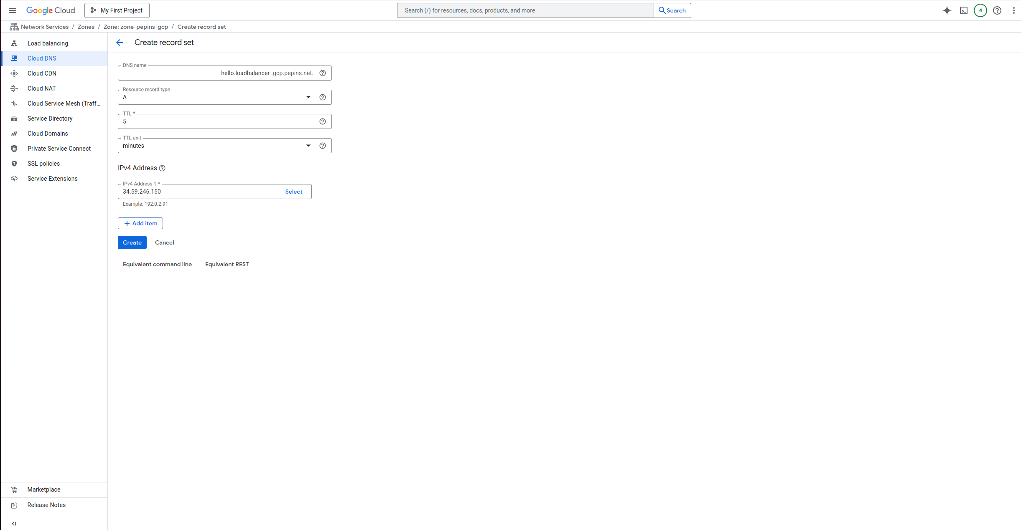Open Equivalent command line view
1021x530 pixels.
coord(157,264)
